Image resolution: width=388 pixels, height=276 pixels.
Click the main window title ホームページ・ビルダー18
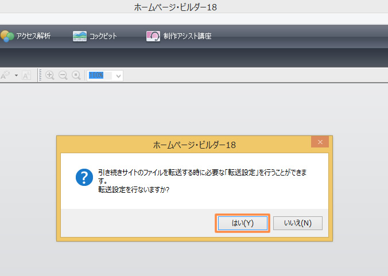pyautogui.click(x=176, y=7)
